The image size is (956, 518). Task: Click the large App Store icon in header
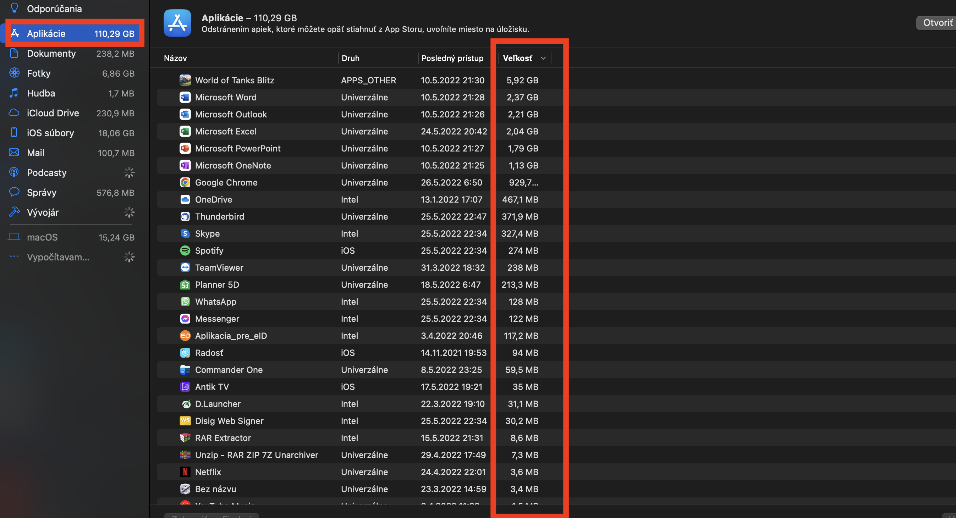[177, 23]
